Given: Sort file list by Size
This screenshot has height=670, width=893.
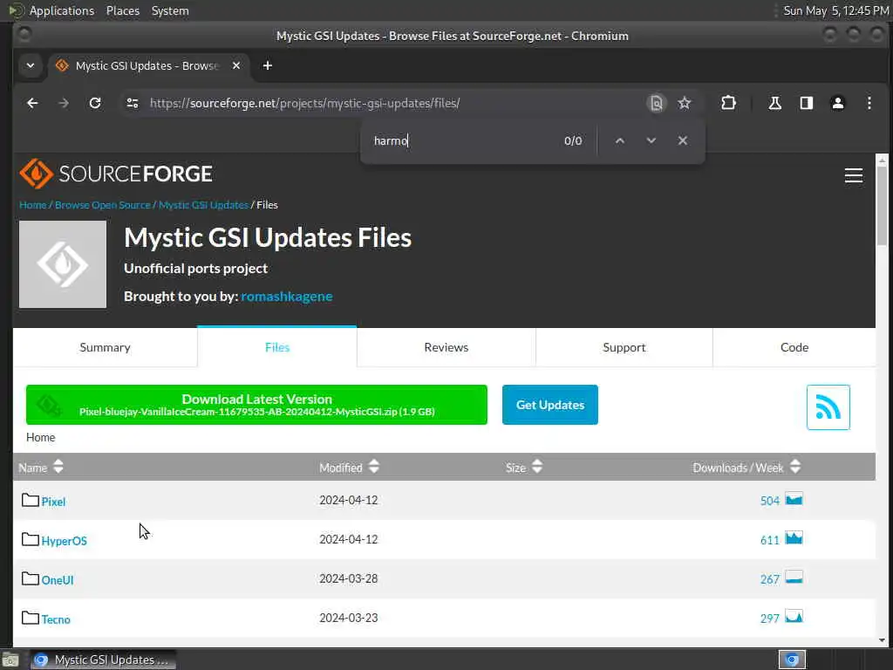Looking at the screenshot, I should click(x=524, y=468).
